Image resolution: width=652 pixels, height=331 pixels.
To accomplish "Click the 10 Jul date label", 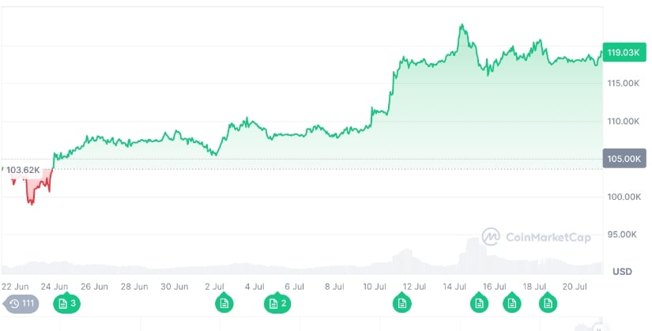I will click(x=374, y=286).
